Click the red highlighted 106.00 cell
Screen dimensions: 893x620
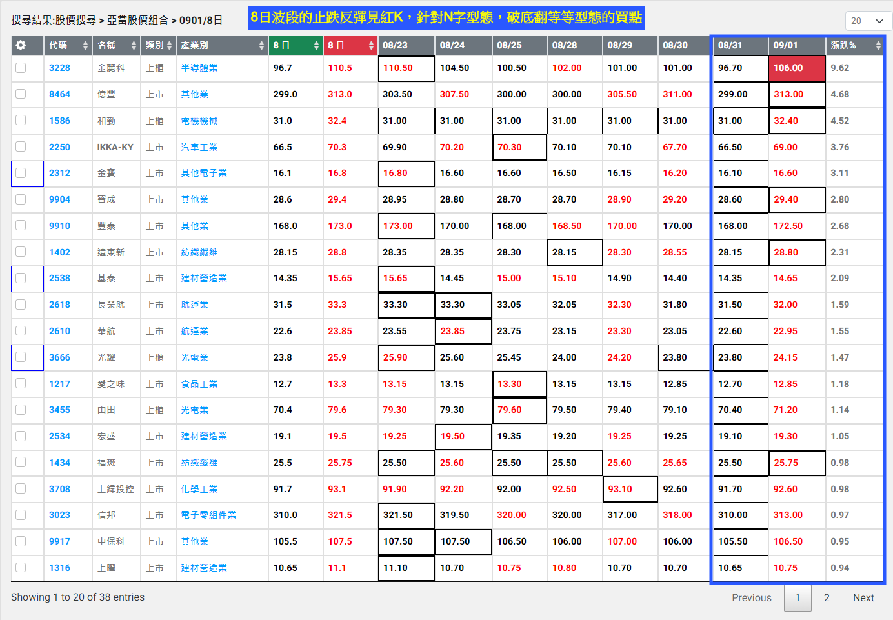(x=797, y=68)
